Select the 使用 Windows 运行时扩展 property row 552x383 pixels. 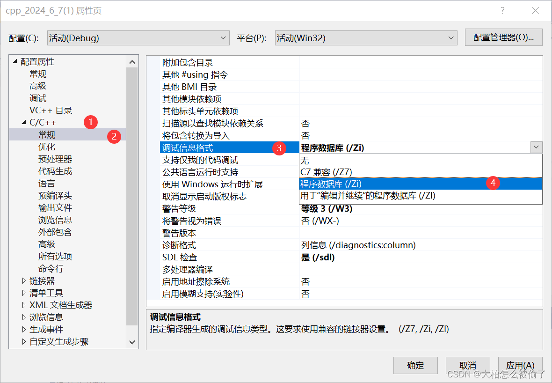[x=230, y=184]
